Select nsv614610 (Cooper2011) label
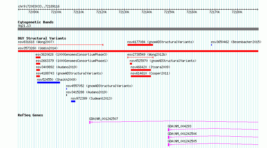The height and width of the screenshot is (148, 267). click(x=150, y=73)
